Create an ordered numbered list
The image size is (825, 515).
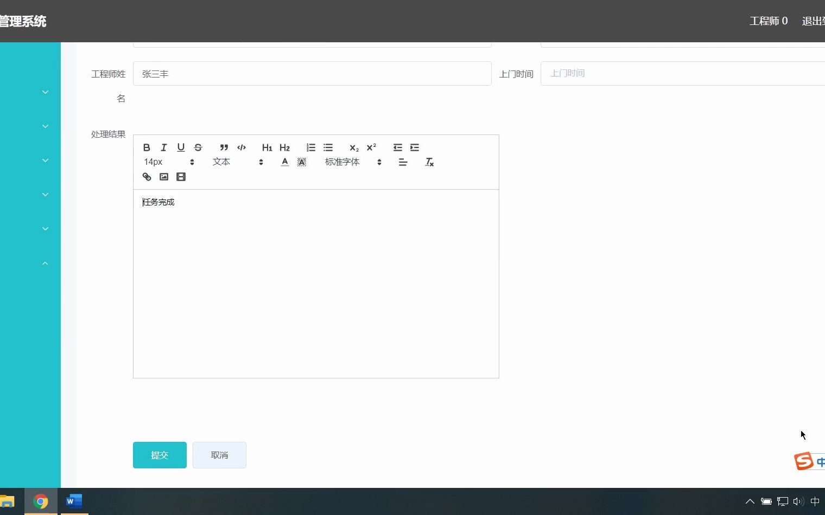[310, 147]
